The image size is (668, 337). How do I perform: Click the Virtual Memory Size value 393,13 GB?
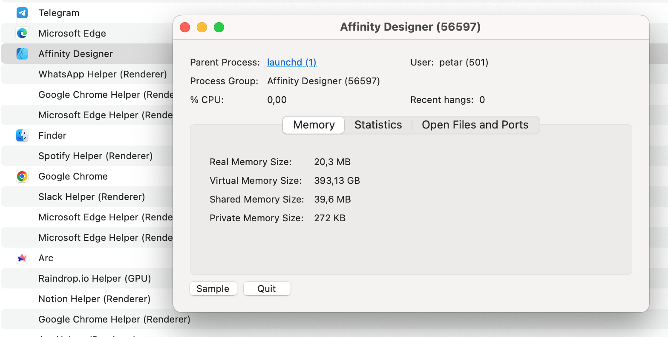[337, 181]
